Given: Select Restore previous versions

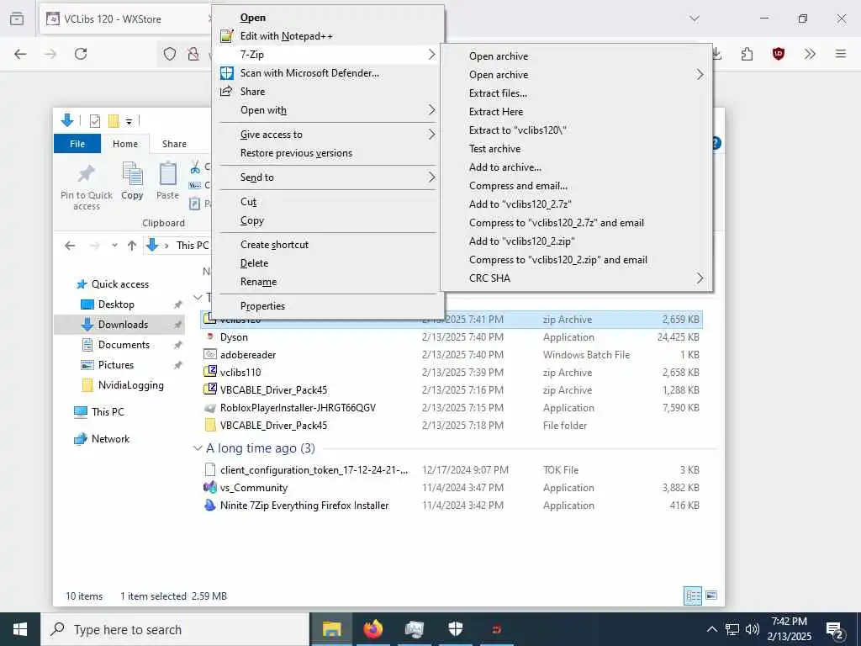Looking at the screenshot, I should tap(328, 153).
